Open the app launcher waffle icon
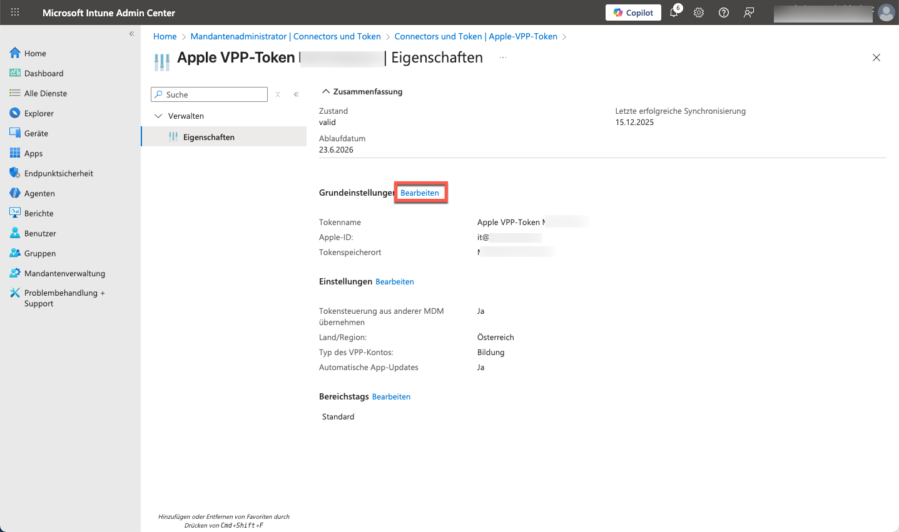This screenshot has width=899, height=532. tap(15, 13)
